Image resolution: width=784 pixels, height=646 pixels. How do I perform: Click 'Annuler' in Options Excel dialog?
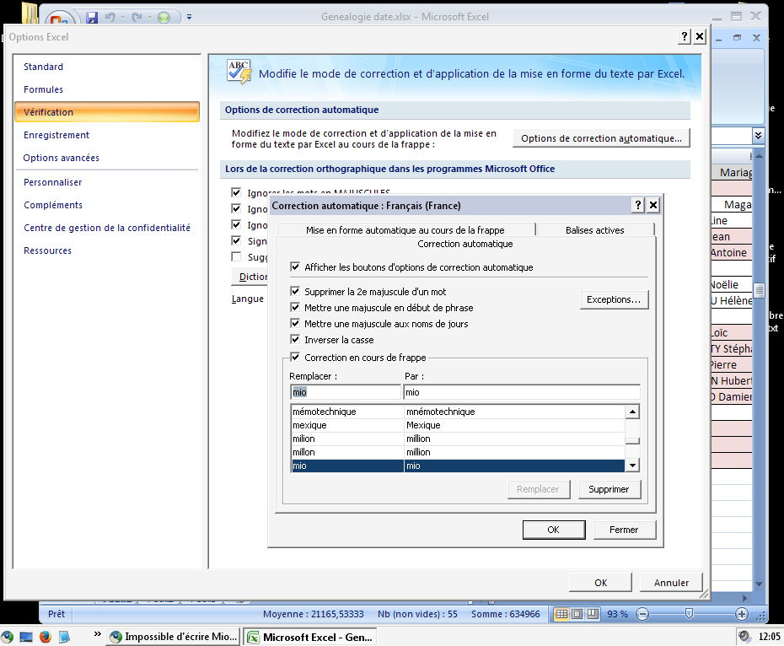[671, 583]
